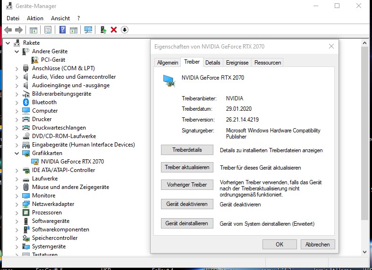Switch to the Ereignisse tab
This screenshot has height=270, width=372.
(x=237, y=63)
